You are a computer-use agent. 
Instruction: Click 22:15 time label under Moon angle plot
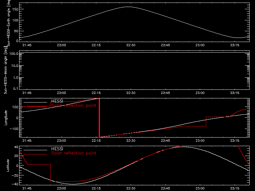(x=96, y=93)
